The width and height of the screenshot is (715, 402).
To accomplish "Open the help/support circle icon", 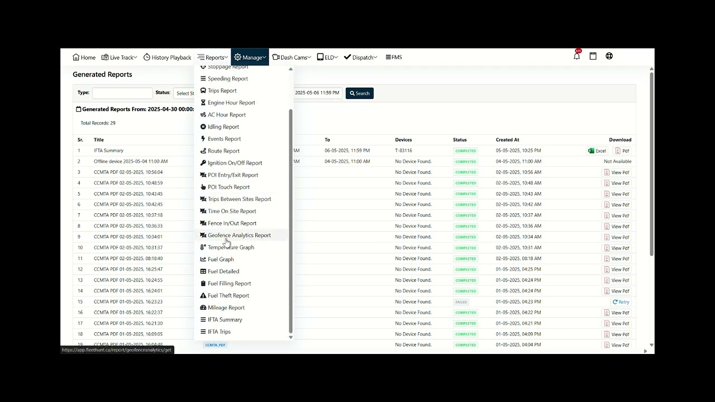I will (x=609, y=56).
